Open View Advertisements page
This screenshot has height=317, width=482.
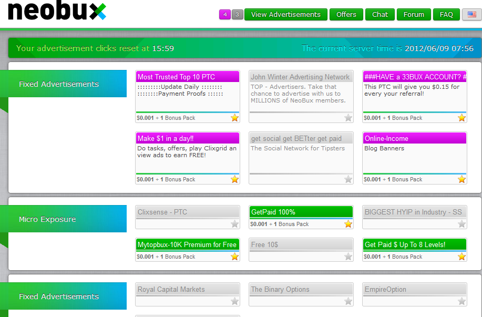286,14
